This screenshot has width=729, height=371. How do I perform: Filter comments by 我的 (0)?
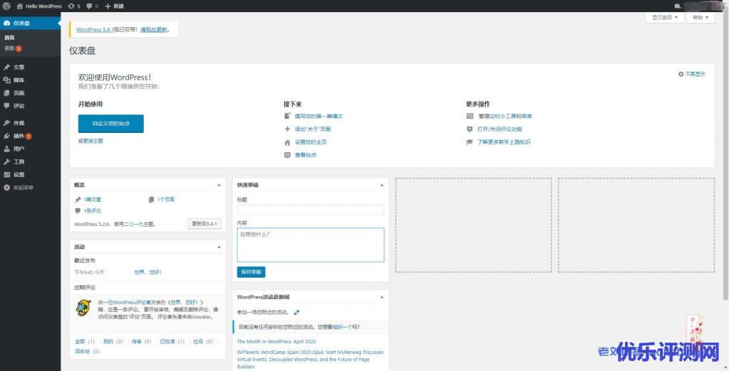click(x=113, y=341)
